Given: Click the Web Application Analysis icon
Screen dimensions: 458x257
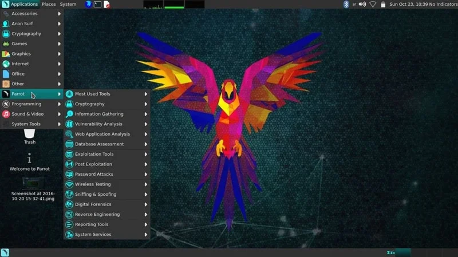Looking at the screenshot, I should click(x=69, y=134).
